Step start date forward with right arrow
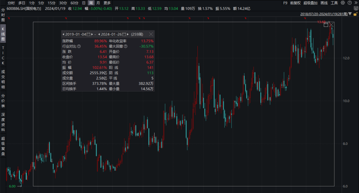This screenshot has width=359, height=193. [x=92, y=34]
